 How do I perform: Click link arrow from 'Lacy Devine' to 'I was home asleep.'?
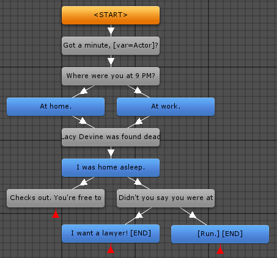point(111,152)
